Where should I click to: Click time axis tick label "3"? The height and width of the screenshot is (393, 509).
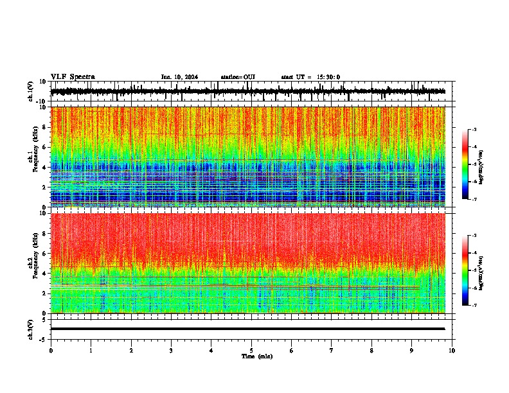[171, 351]
